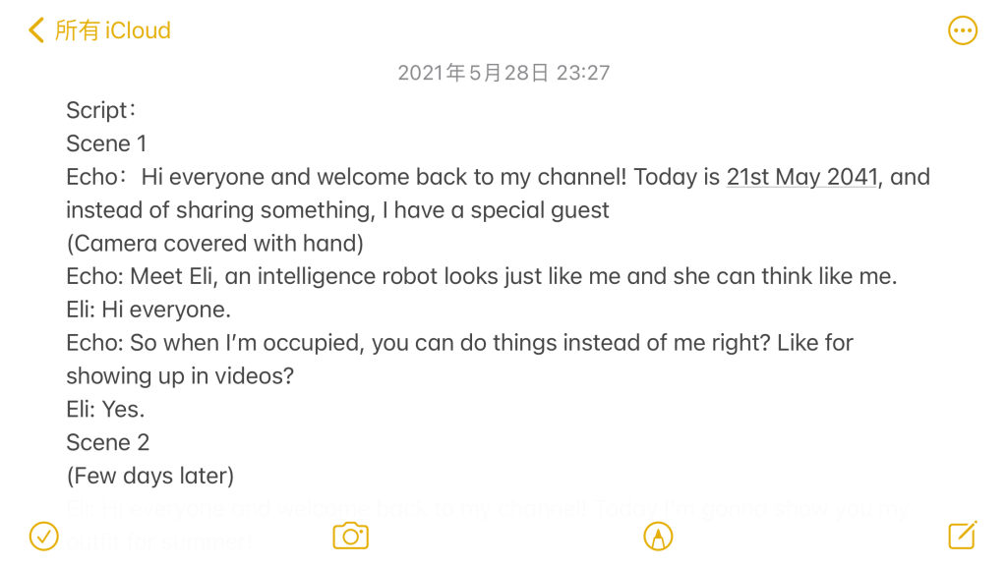Place cursor in (Few days later)
The image size is (1007, 566).
pyautogui.click(x=149, y=476)
